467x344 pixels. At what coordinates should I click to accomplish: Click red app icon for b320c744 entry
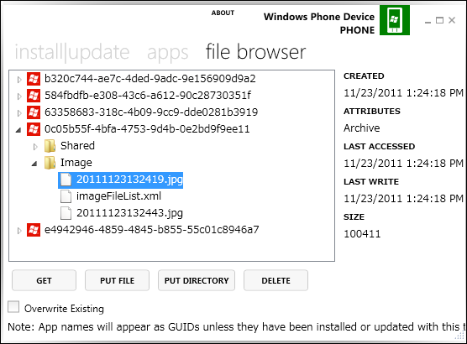[x=34, y=79]
